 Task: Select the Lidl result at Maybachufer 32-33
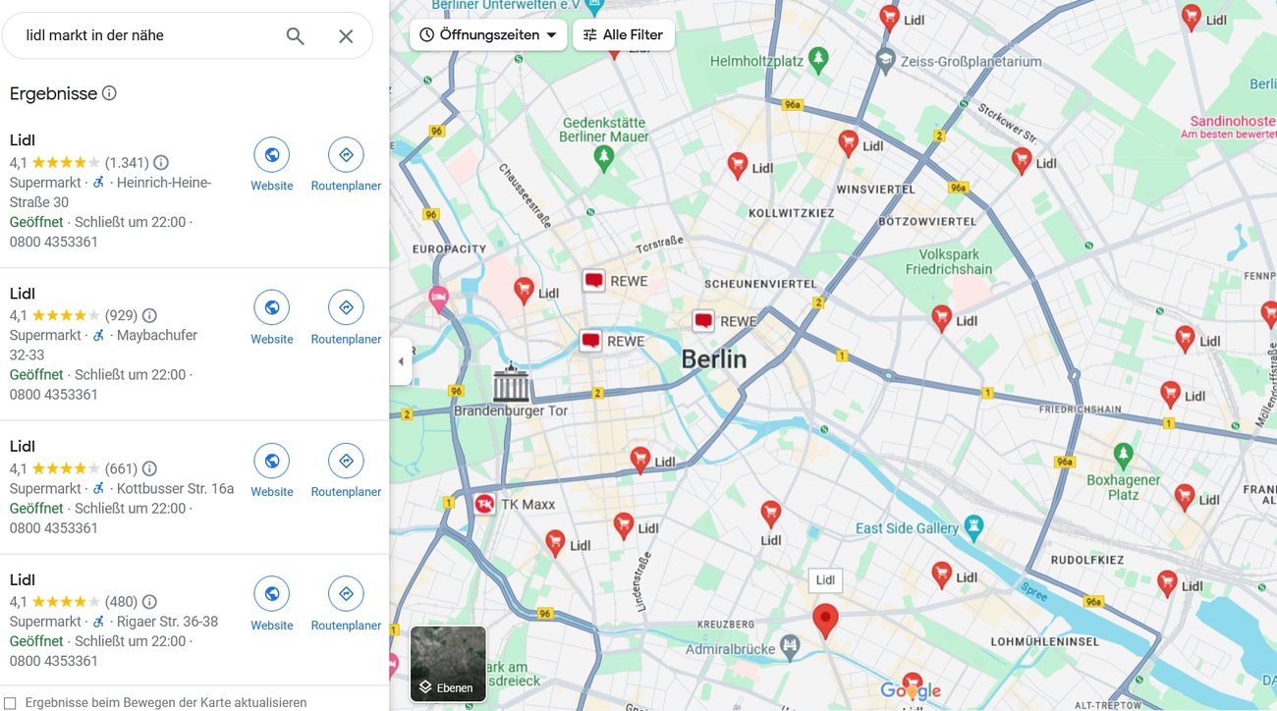[x=123, y=344]
